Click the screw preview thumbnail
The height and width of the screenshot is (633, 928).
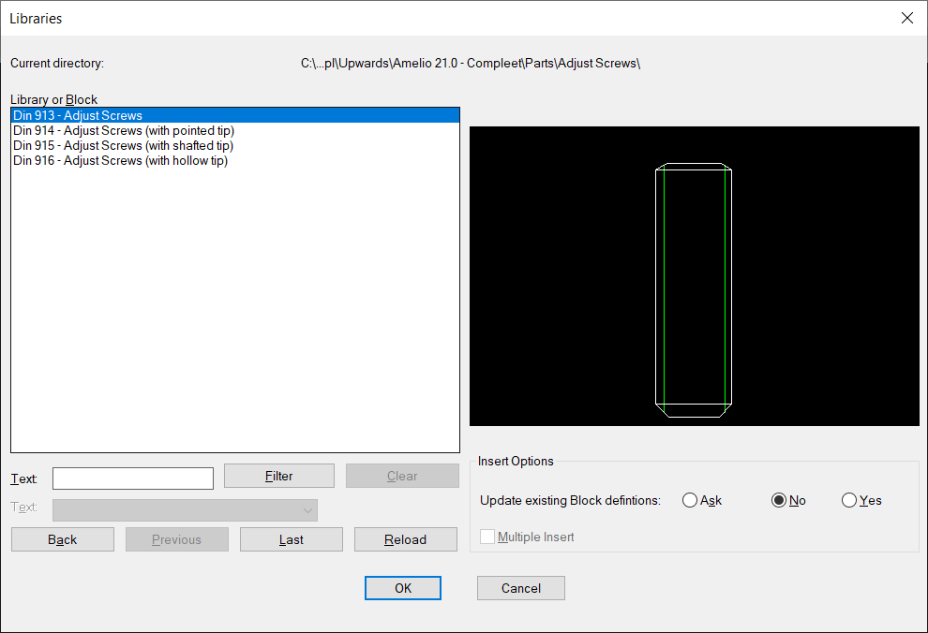coord(695,276)
